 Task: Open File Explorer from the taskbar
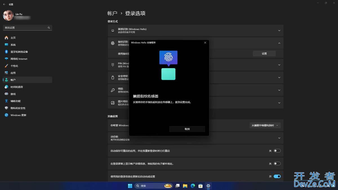tap(185, 186)
